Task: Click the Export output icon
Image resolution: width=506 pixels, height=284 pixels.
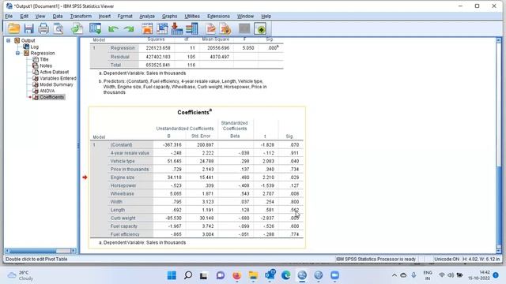Action: pyautogui.click(x=77, y=28)
